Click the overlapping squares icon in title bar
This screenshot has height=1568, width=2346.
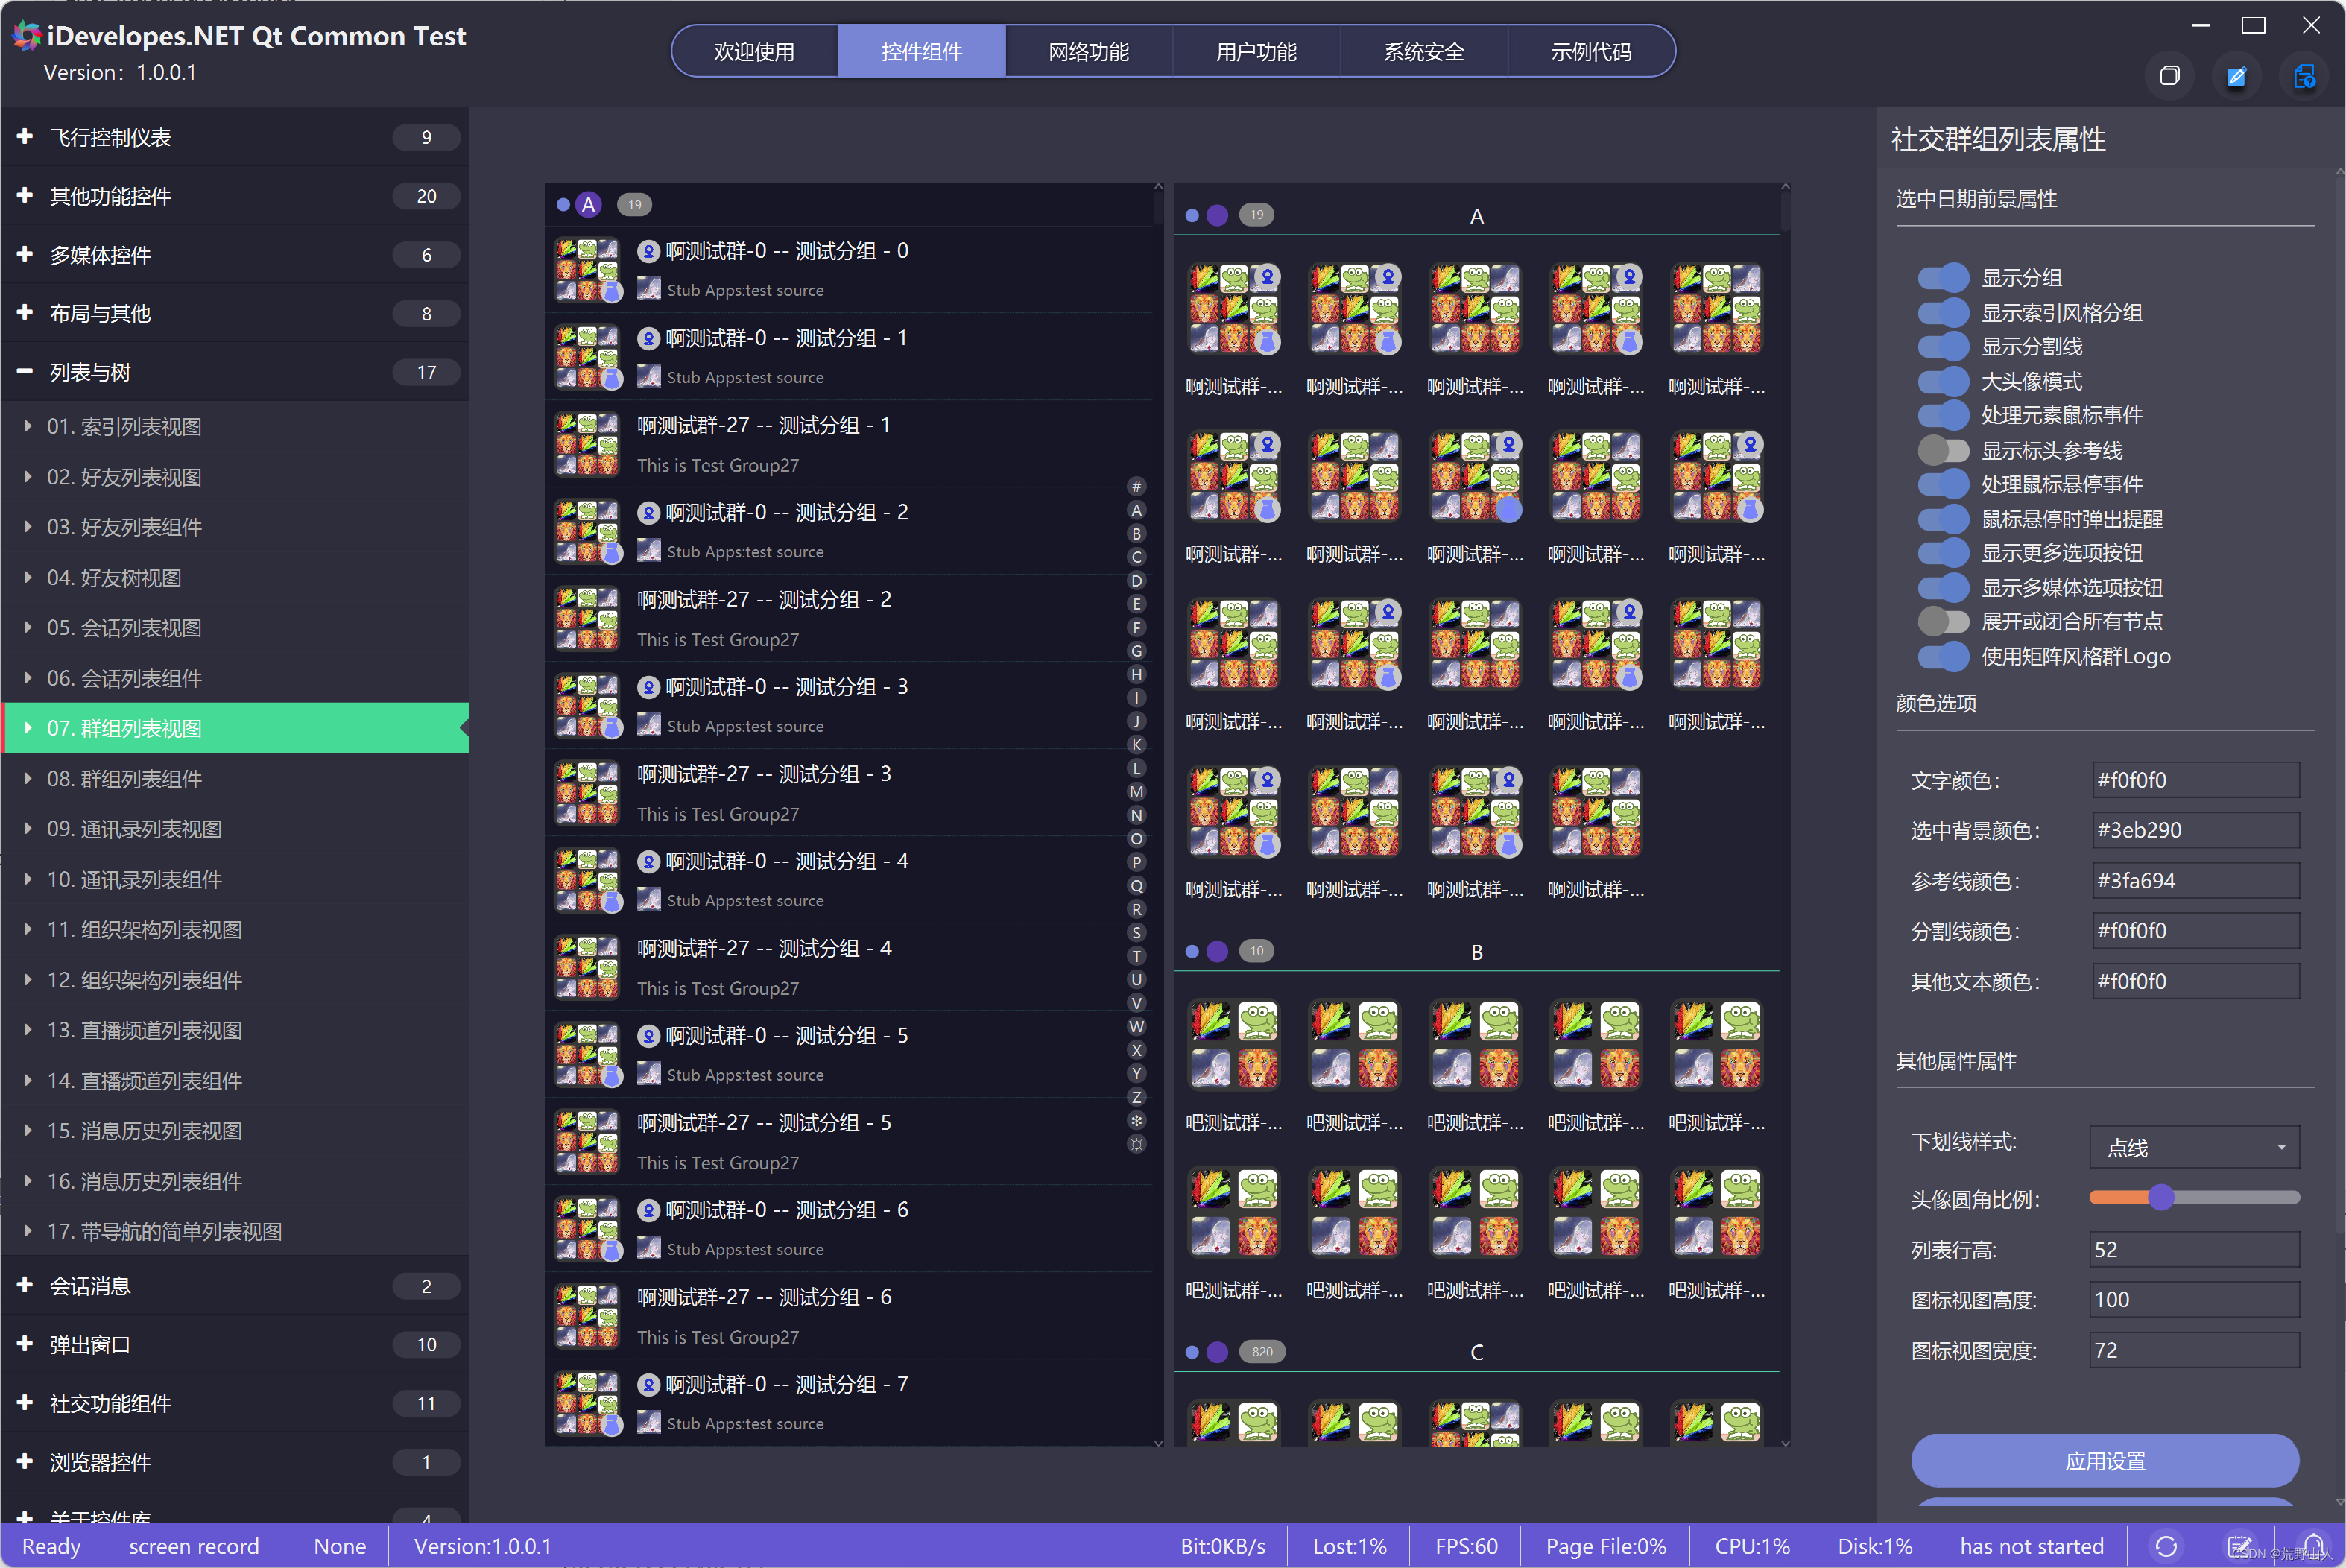coord(2169,75)
